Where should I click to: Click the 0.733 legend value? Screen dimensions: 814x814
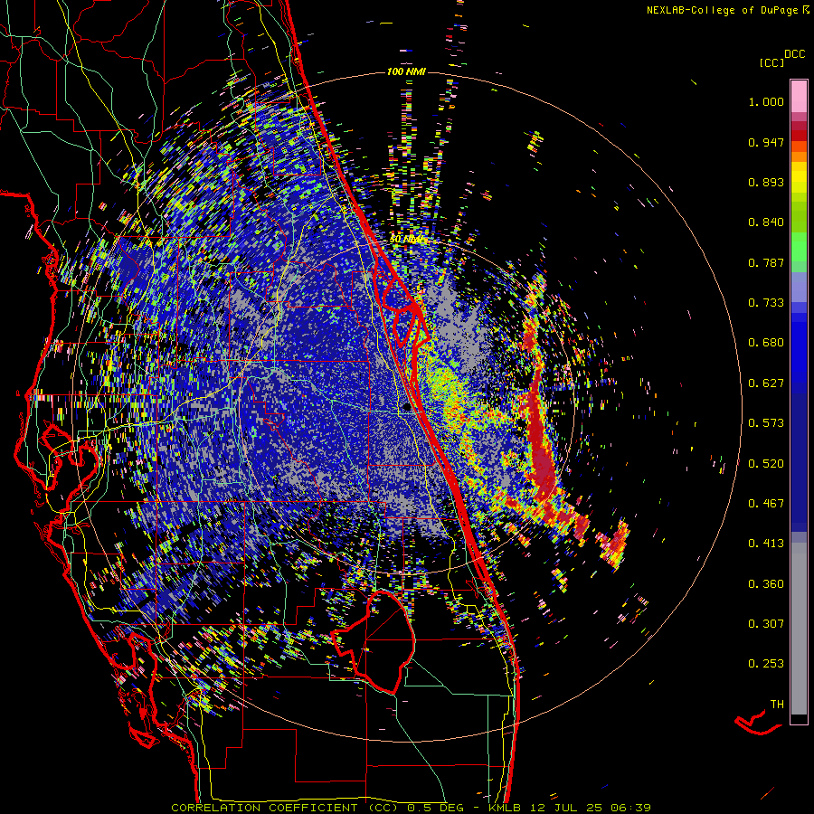[x=766, y=303]
